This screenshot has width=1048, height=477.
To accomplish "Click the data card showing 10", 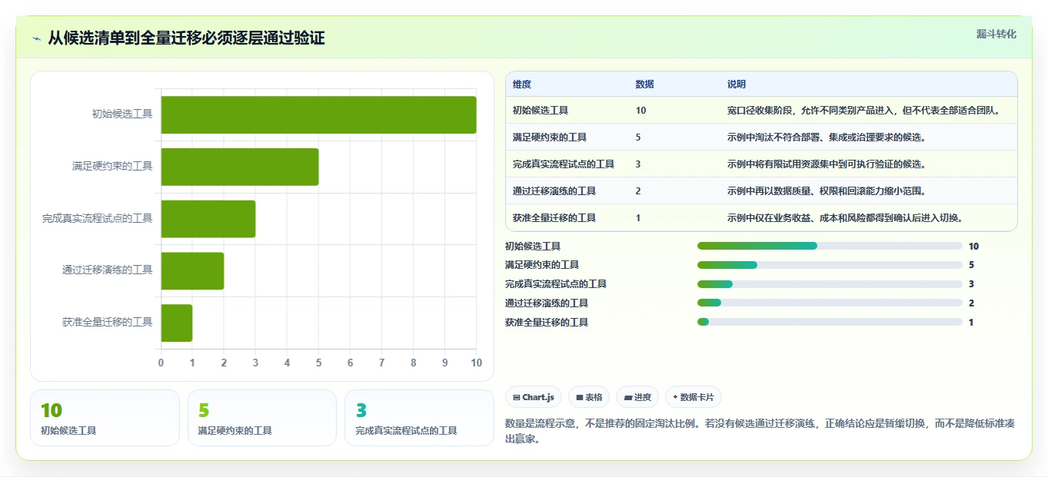I will [x=105, y=418].
